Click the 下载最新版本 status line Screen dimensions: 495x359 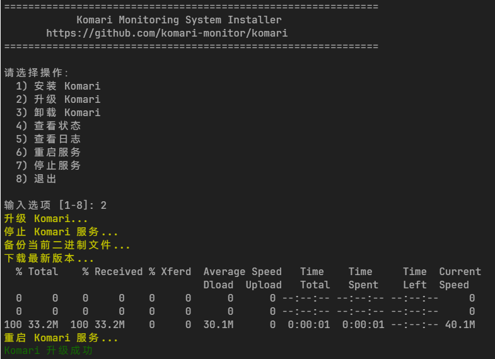click(x=49, y=259)
